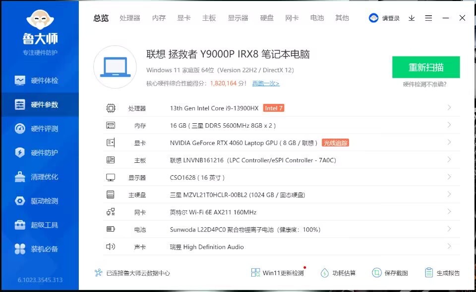Open the 内存 tab

159,18
